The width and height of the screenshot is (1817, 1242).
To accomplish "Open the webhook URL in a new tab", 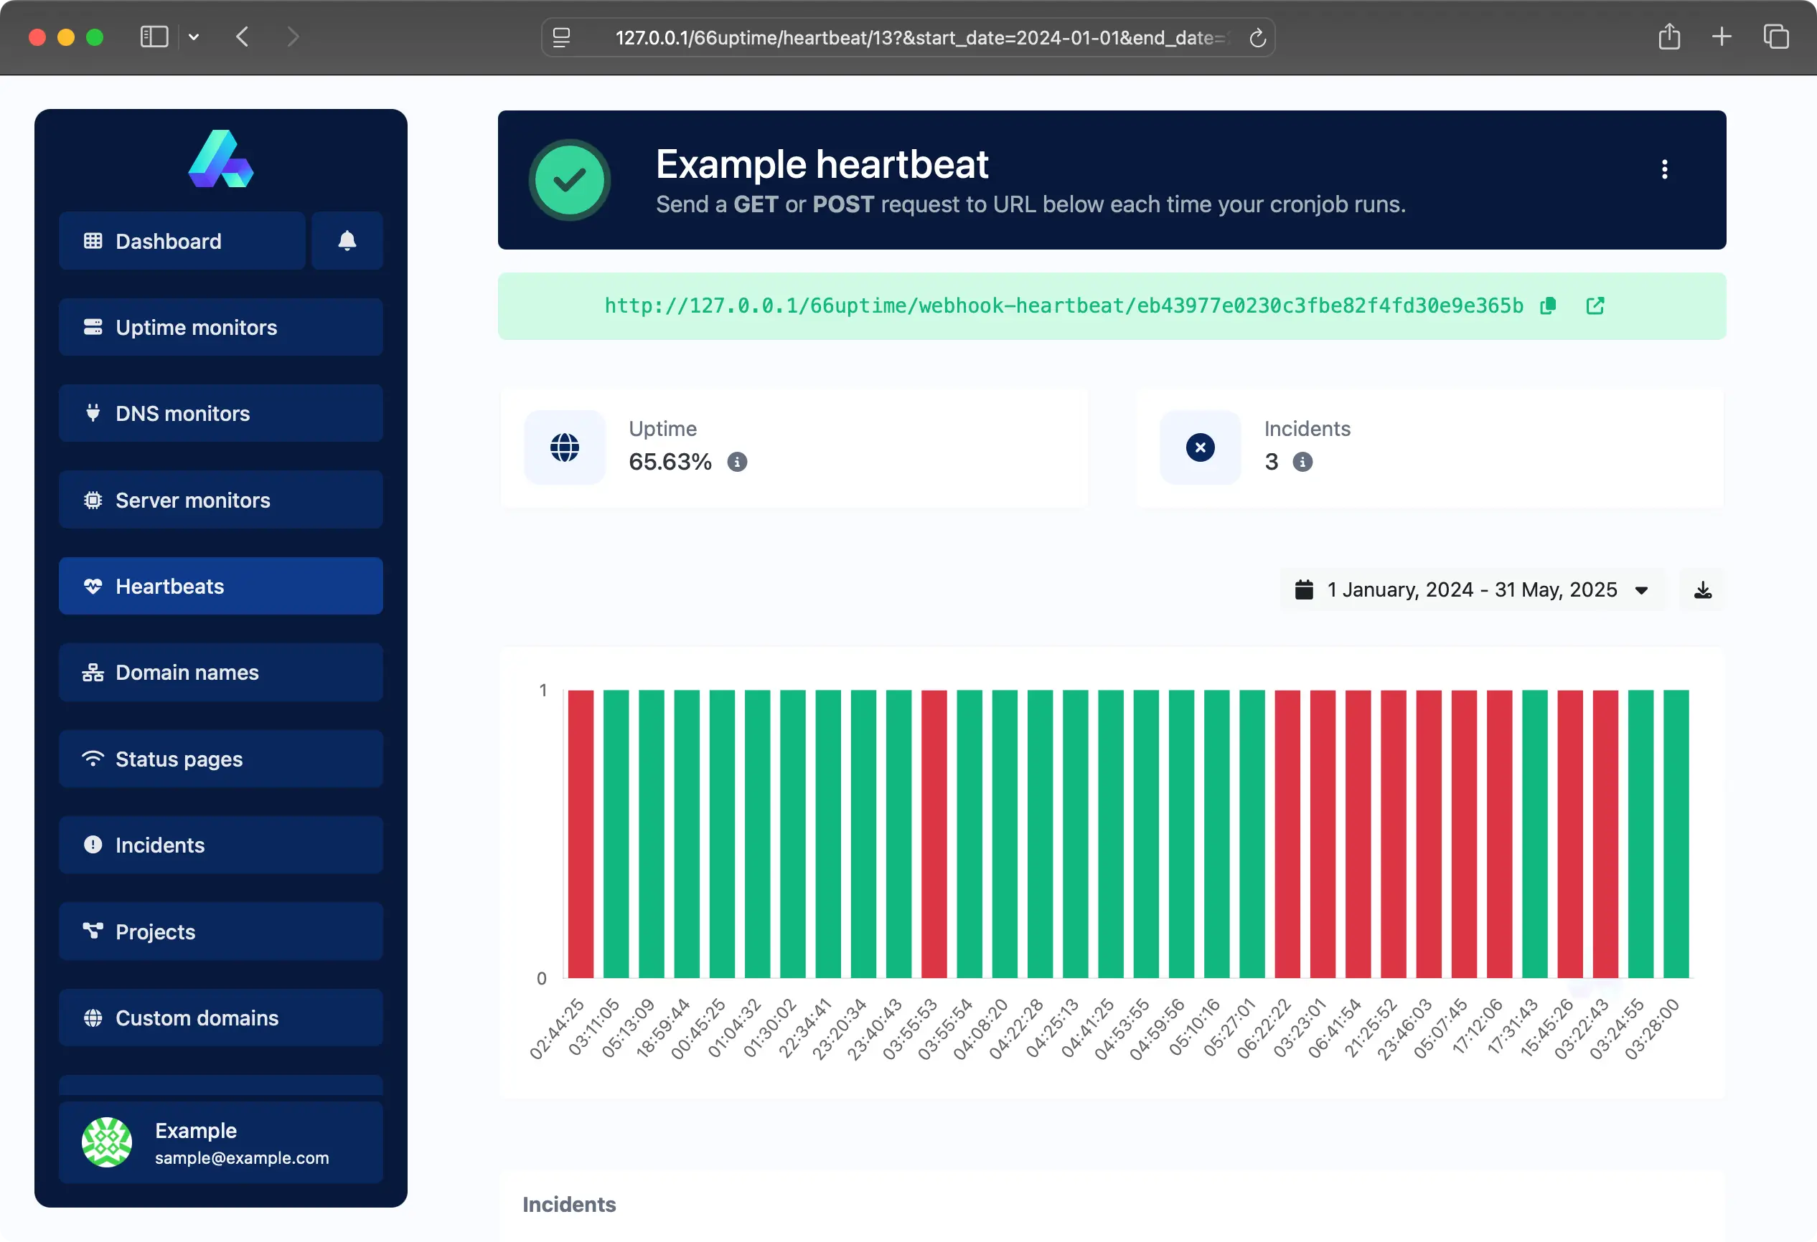I will click(1595, 305).
